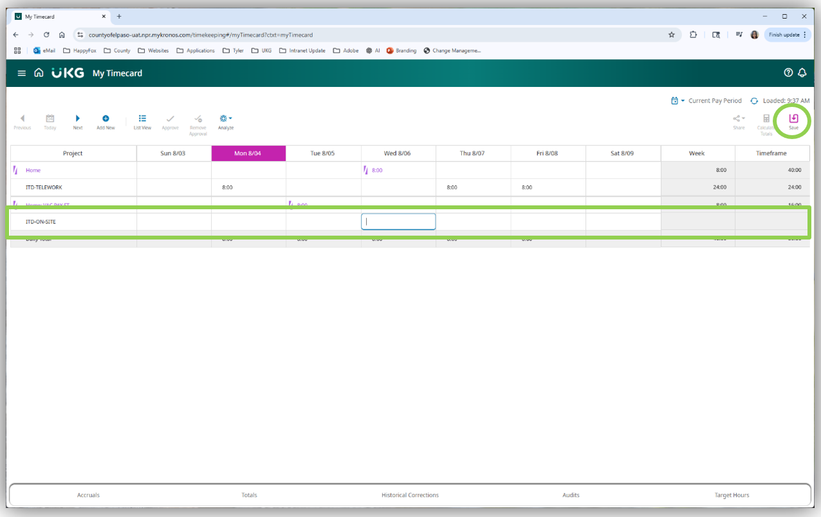Jump to Today in the timecard
The image size is (821, 517).
click(x=50, y=122)
